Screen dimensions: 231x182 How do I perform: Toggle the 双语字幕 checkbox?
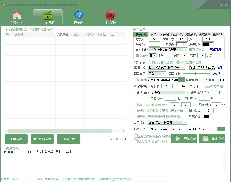click(190, 50)
